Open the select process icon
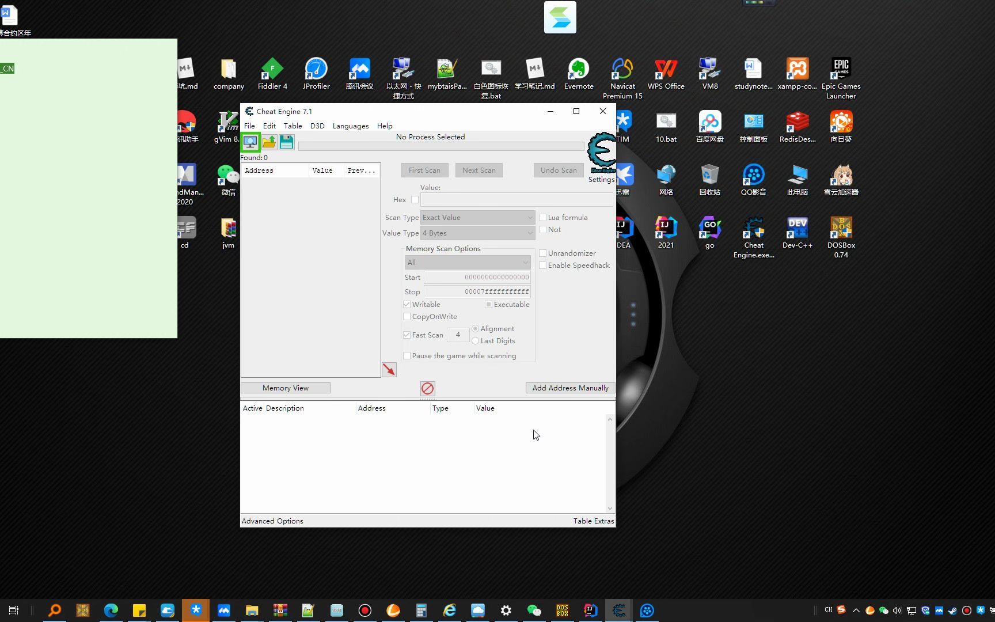 (x=250, y=142)
